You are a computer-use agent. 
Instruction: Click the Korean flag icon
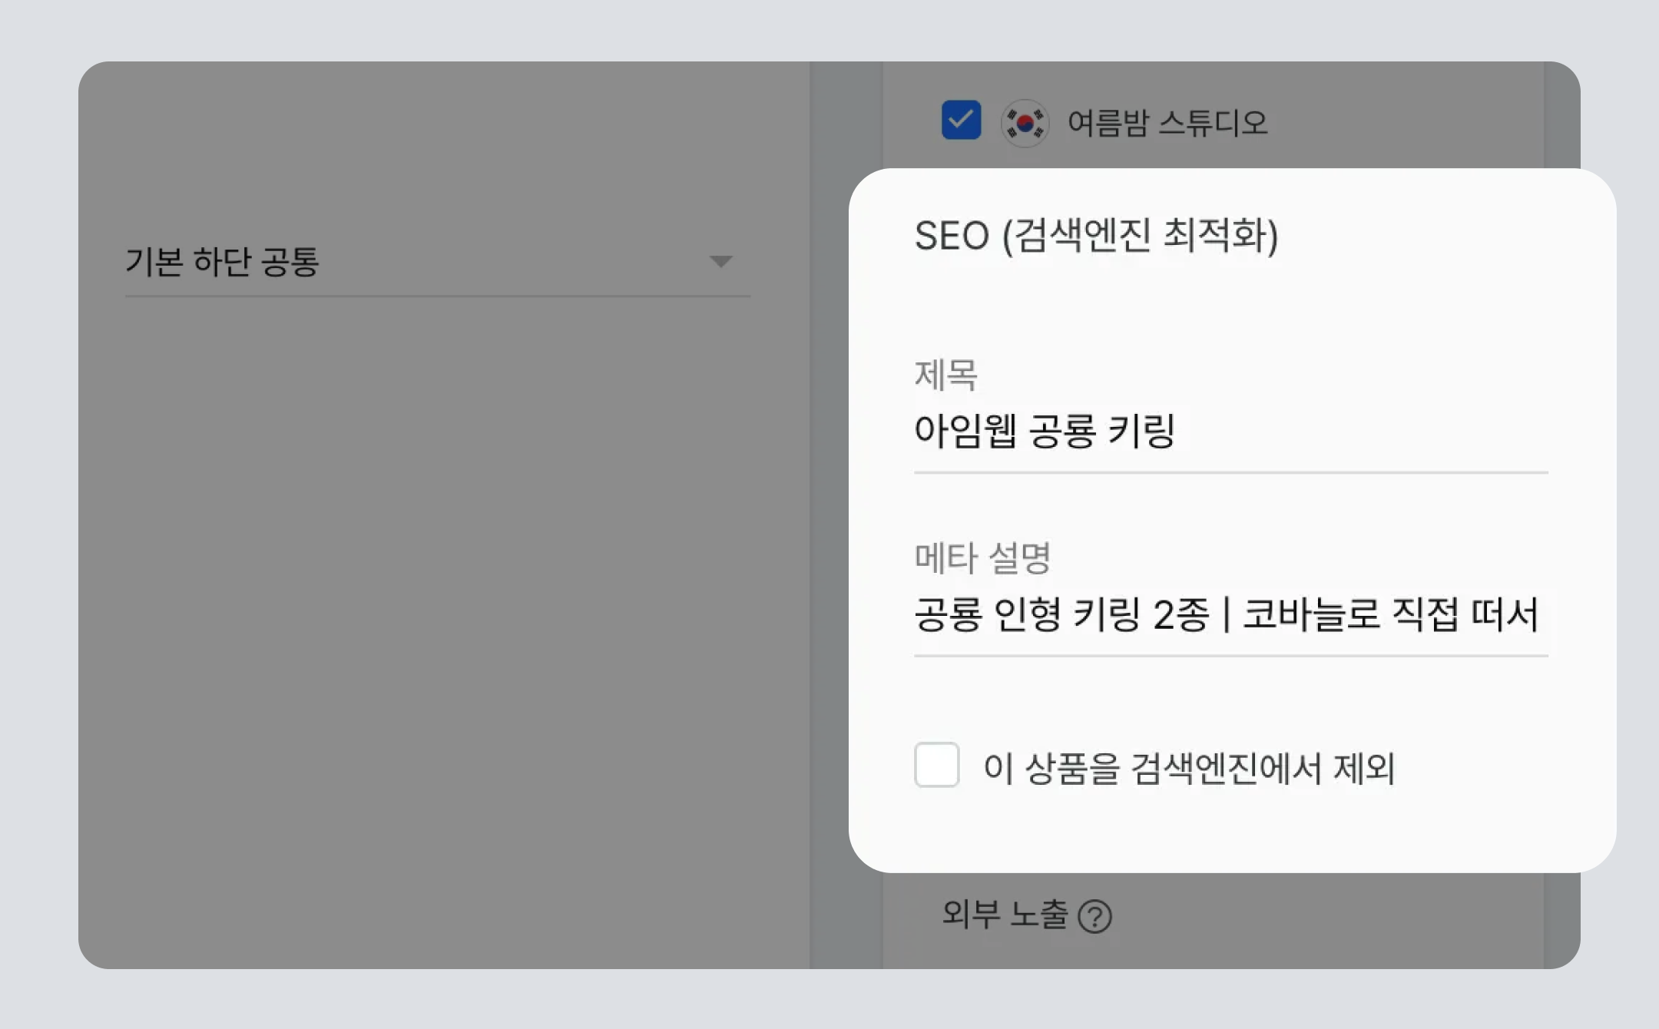[1025, 123]
